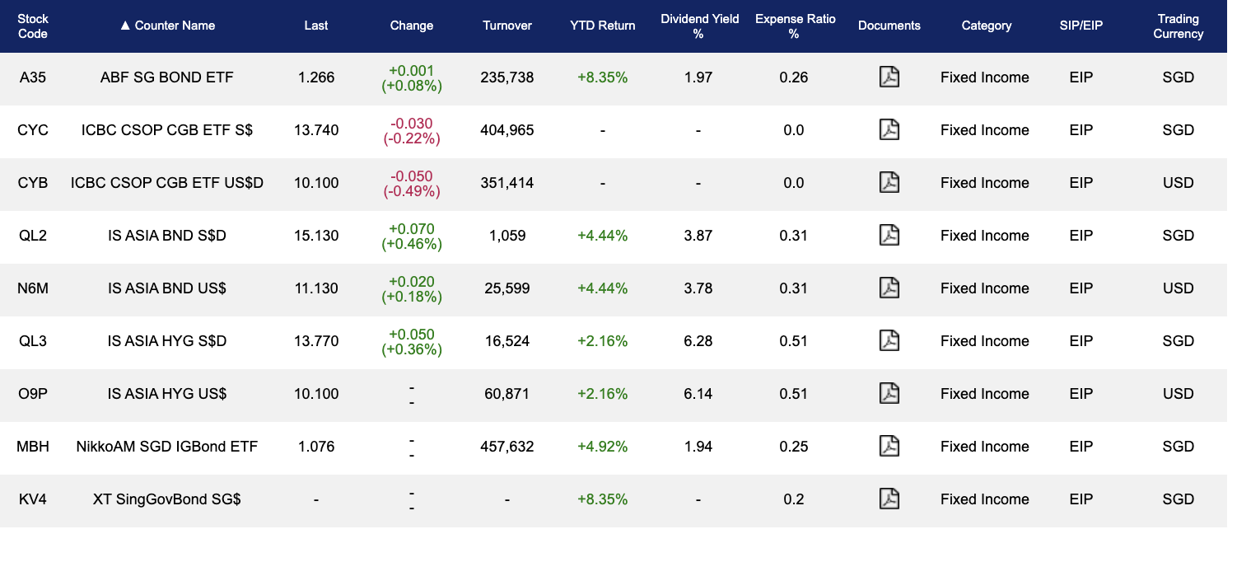This screenshot has width=1237, height=562.
Task: Open PDF icon in ICBC CSOP CGB ETF S$ row
Action: [889, 130]
